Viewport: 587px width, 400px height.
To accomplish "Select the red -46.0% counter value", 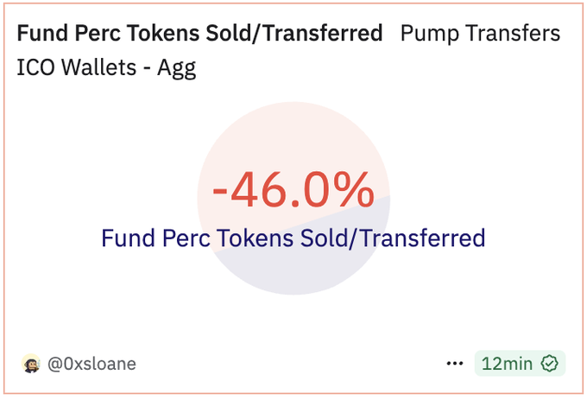I will [x=293, y=189].
